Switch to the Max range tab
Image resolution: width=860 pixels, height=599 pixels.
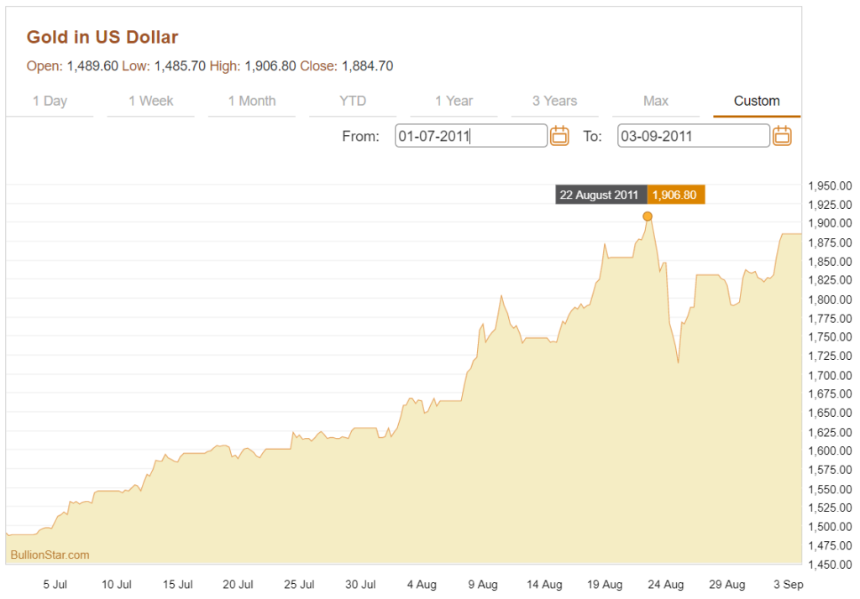pos(655,101)
